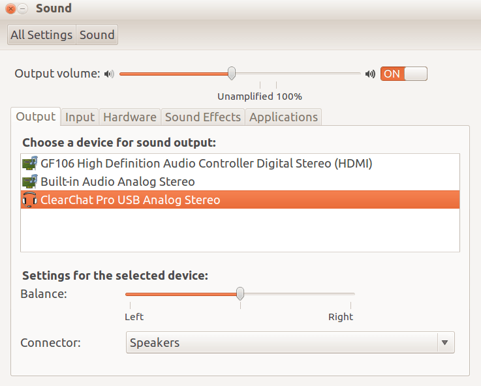Switch to the Sound Effects tab

[x=203, y=117]
